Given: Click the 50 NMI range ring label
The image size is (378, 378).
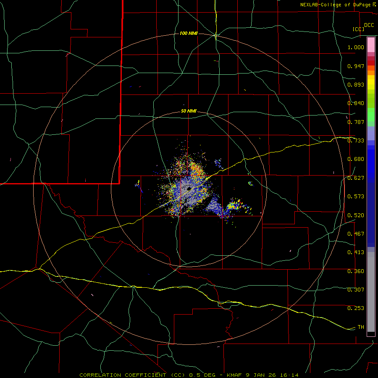Looking at the screenshot, I should pos(189,111).
